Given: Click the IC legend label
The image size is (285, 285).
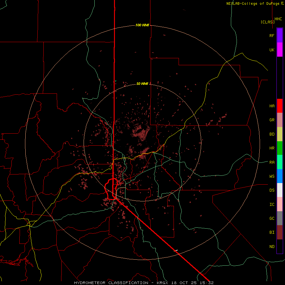Looking at the screenshot, I should coord(272,205).
